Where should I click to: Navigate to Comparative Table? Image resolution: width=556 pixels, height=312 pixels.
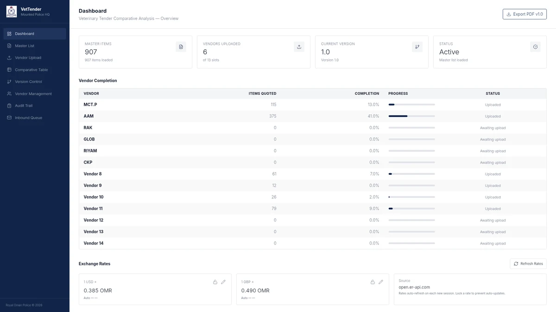pyautogui.click(x=35, y=70)
